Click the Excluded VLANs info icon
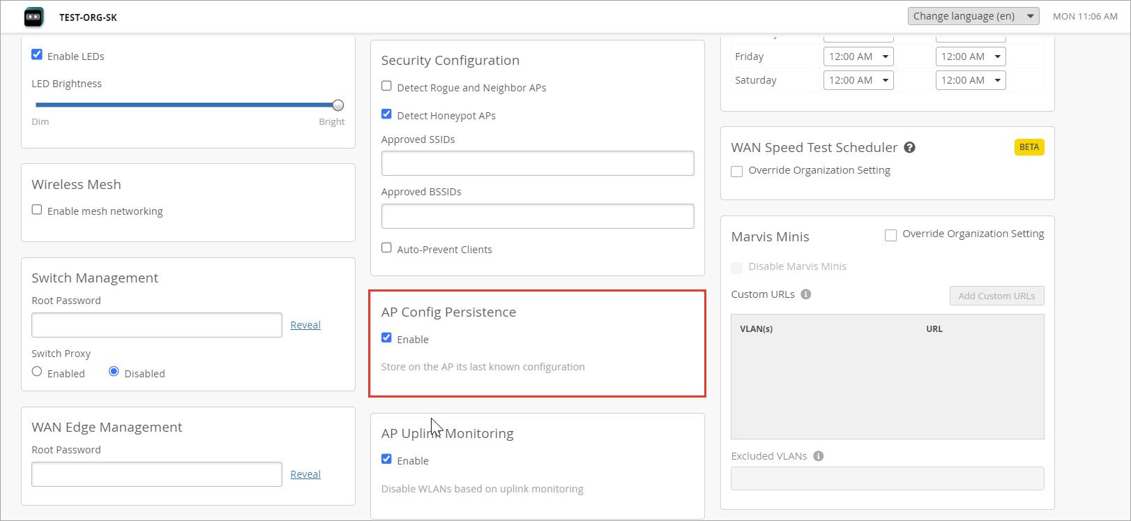The height and width of the screenshot is (521, 1131). coord(818,456)
